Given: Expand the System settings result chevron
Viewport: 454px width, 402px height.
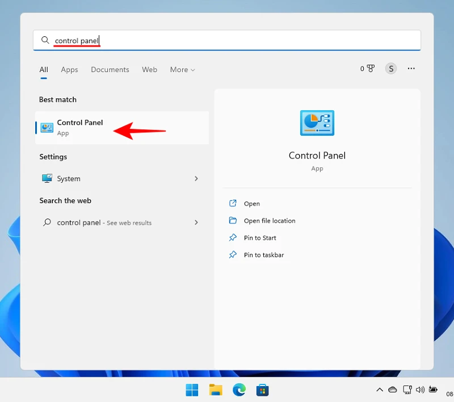Looking at the screenshot, I should (196, 178).
